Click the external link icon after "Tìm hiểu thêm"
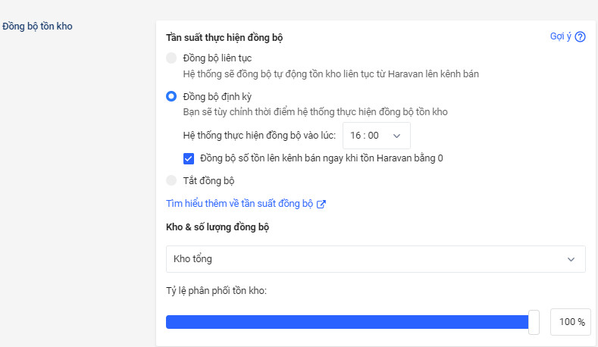This screenshot has height=347, width=598. 321,204
